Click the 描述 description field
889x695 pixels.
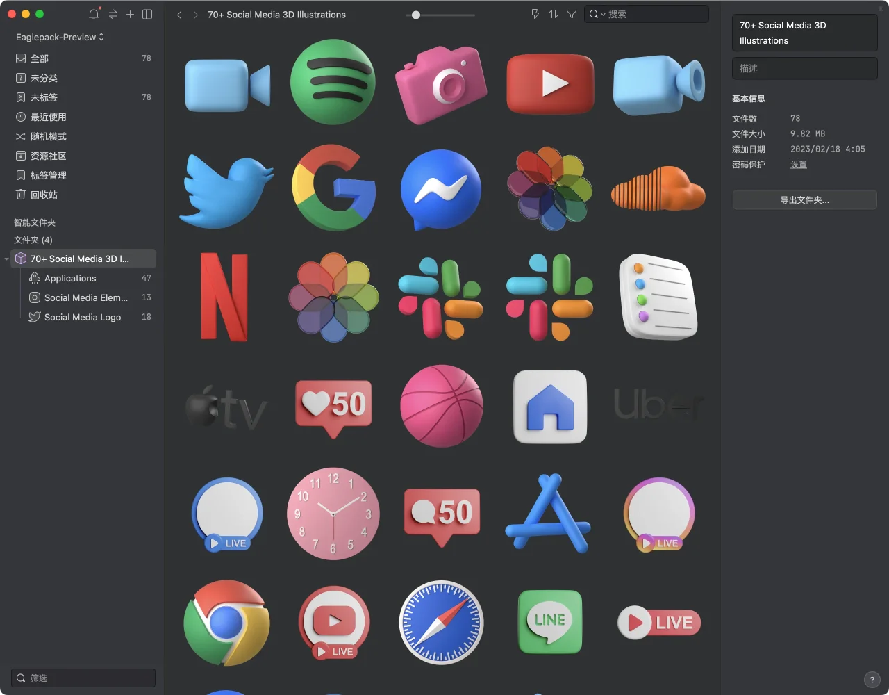804,68
